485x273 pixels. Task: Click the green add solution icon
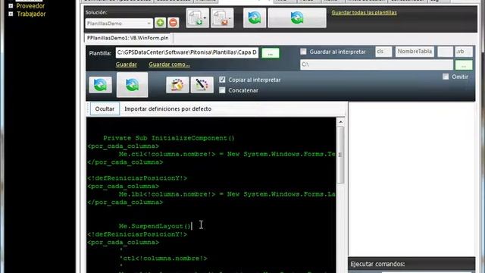(x=160, y=23)
